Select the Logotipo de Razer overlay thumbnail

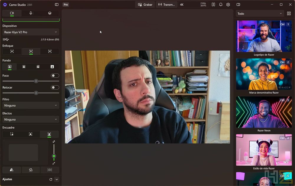coord(264,36)
